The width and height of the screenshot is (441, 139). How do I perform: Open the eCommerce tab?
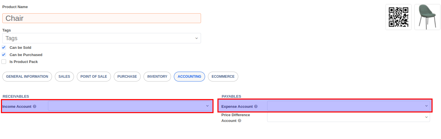pos(223,77)
